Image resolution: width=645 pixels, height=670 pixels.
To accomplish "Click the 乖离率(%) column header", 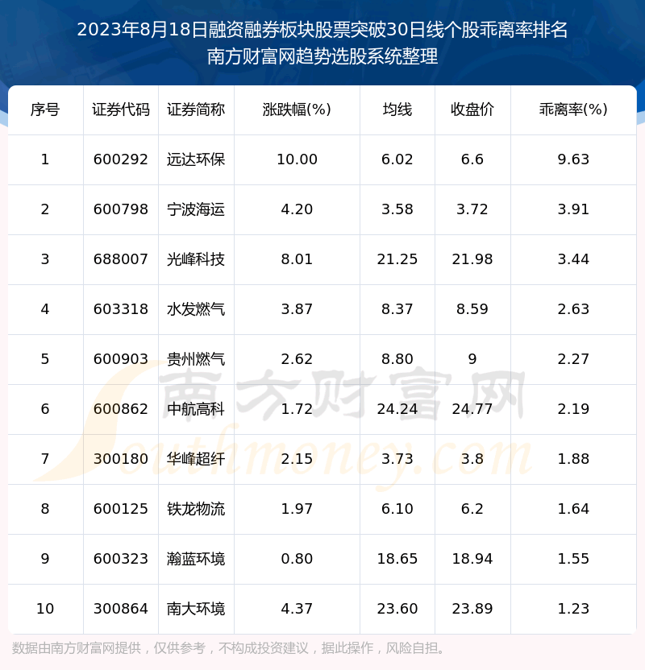I will pos(573,110).
